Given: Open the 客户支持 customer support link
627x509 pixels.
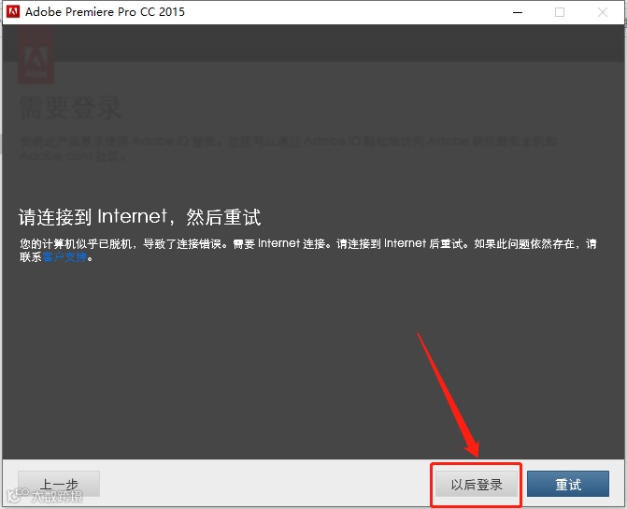Looking at the screenshot, I should 64,257.
